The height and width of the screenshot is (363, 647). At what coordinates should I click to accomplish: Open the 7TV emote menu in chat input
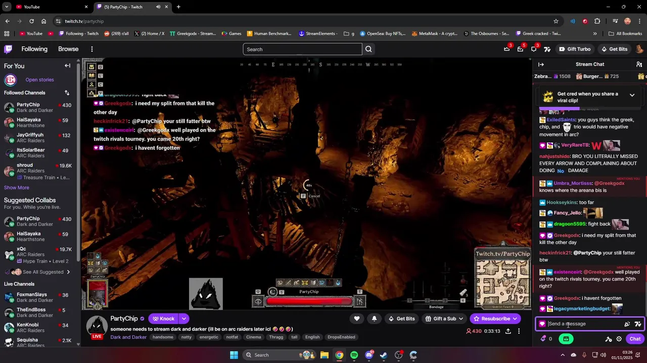638,324
